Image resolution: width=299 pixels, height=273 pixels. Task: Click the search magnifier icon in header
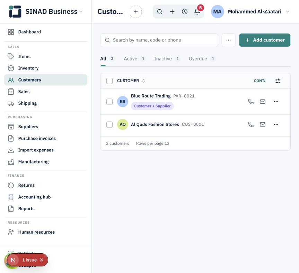[x=160, y=12]
